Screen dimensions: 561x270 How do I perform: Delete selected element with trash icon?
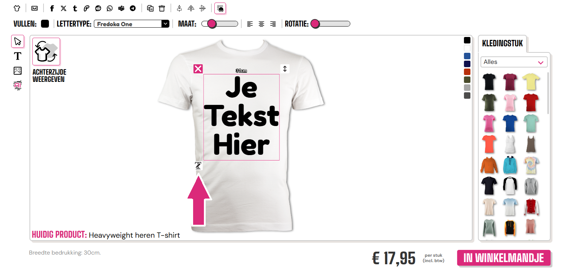point(162,8)
